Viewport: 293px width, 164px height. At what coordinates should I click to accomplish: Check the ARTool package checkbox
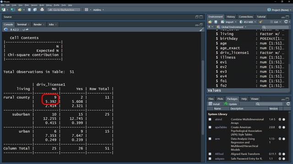tap(210, 154)
